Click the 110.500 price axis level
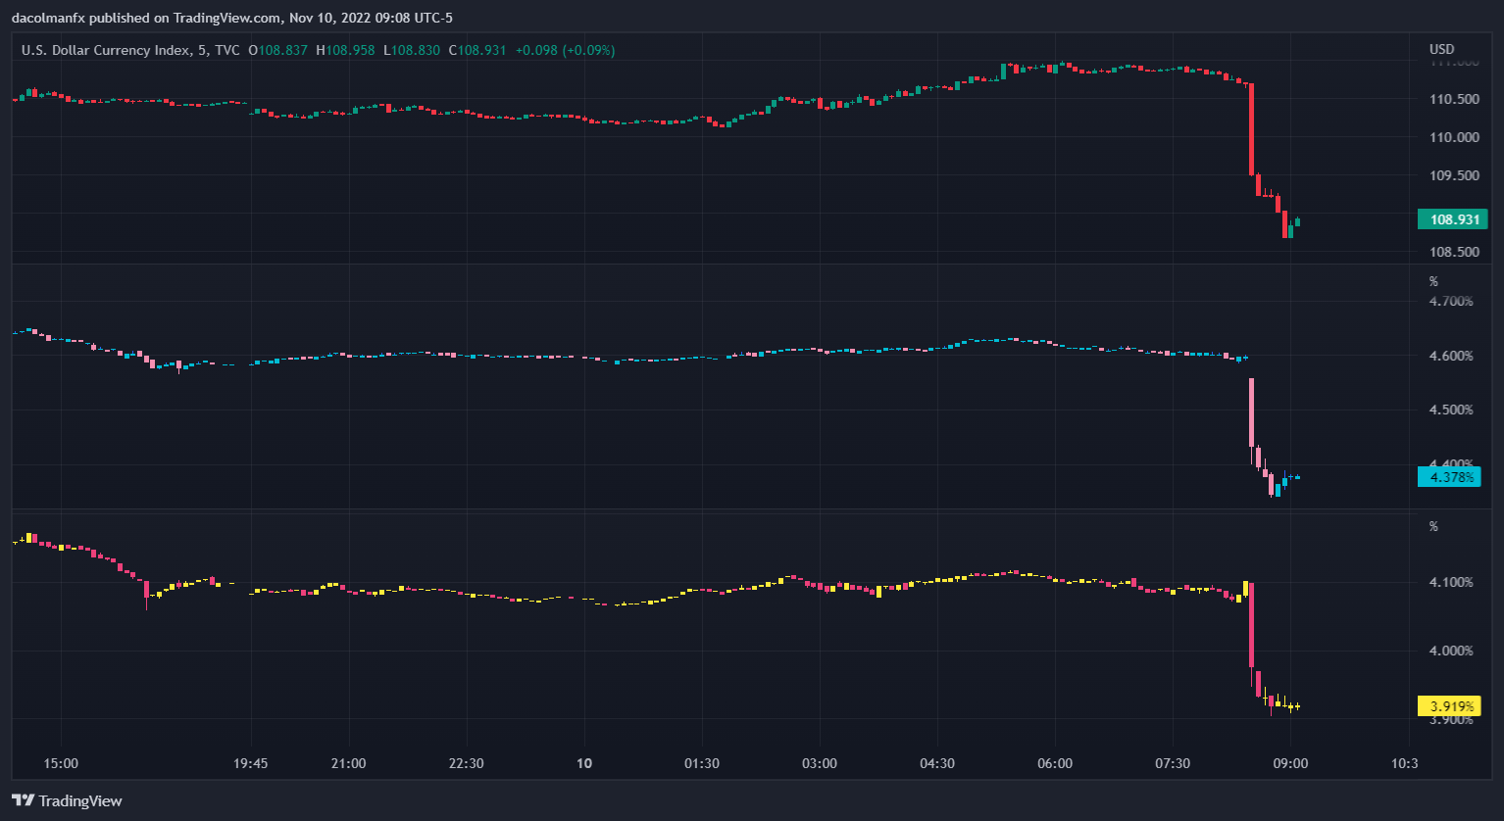 (x=1454, y=99)
